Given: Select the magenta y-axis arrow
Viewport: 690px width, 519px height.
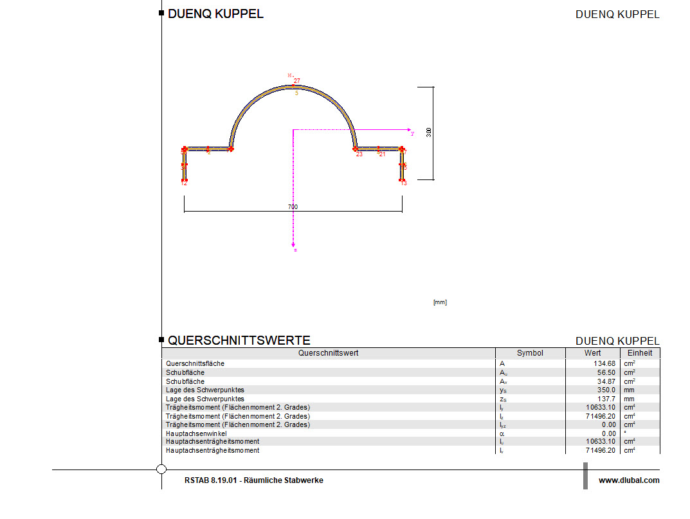Looking at the screenshot, I should pyautogui.click(x=408, y=129).
